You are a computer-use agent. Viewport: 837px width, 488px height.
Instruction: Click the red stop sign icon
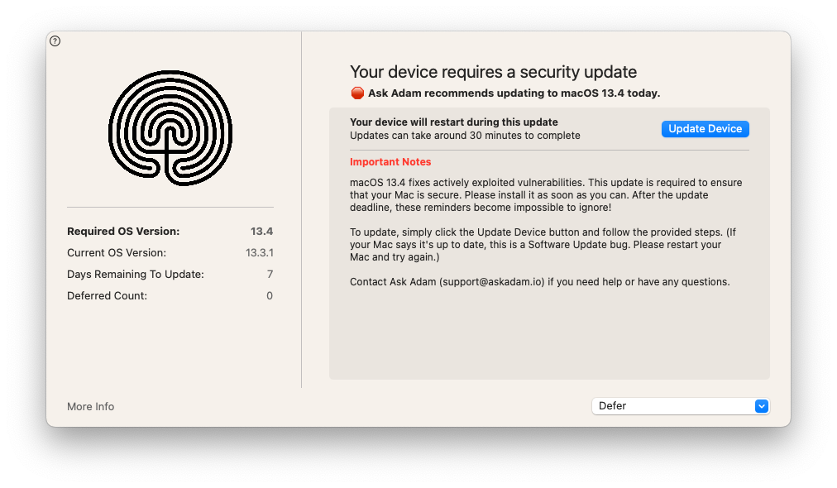tap(357, 93)
